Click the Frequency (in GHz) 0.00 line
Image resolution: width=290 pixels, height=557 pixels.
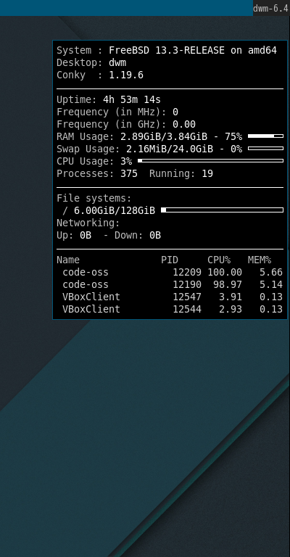coord(126,124)
